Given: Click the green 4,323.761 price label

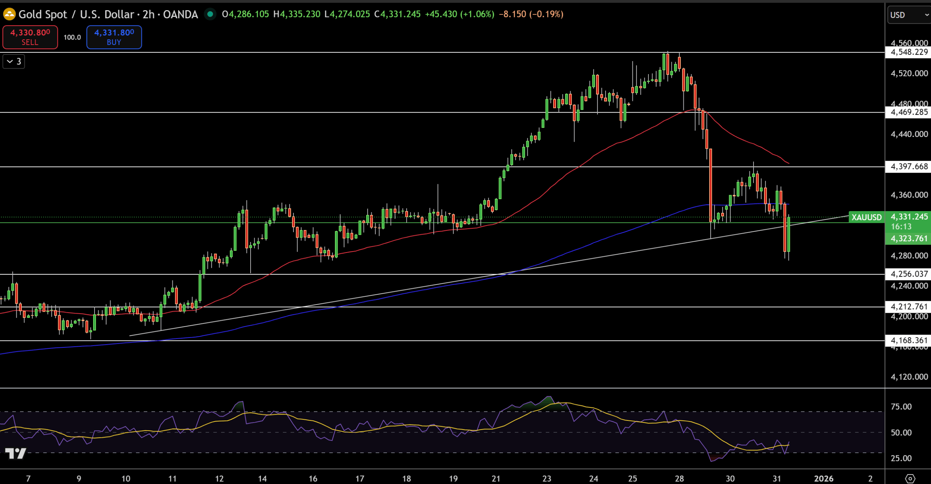Looking at the screenshot, I should click(x=909, y=238).
